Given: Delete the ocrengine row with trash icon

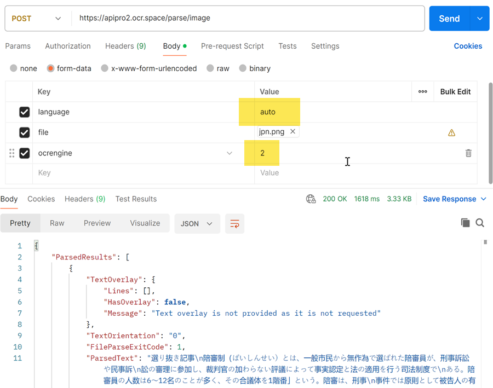Looking at the screenshot, I should (468, 153).
